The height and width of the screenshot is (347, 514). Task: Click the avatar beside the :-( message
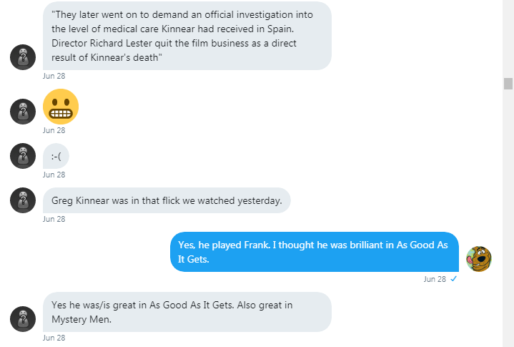(23, 156)
